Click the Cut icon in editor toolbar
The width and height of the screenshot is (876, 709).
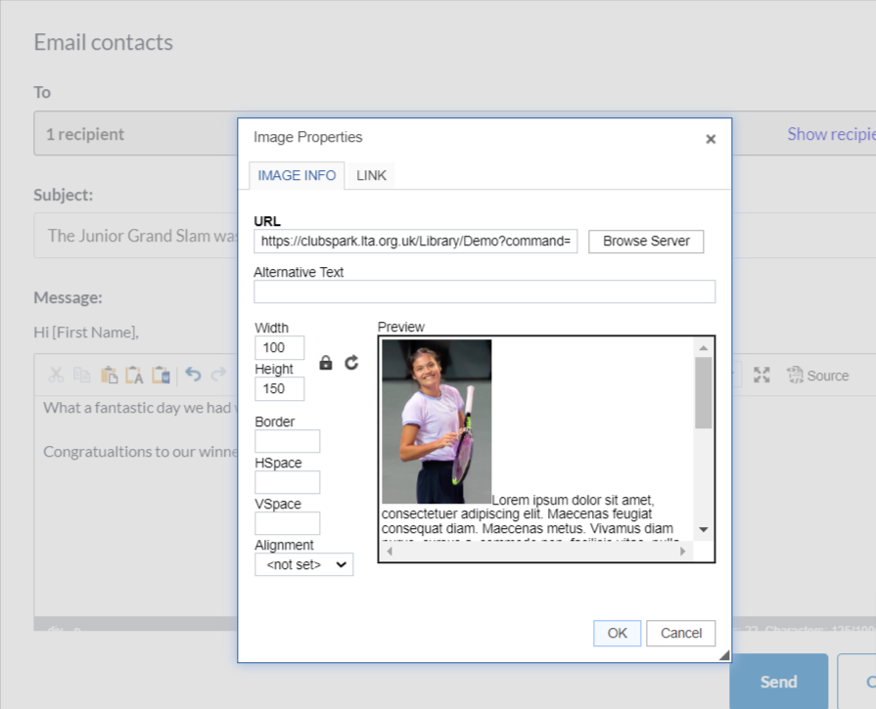56,375
